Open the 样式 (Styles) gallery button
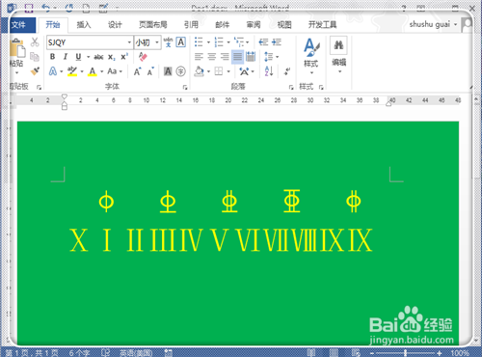This screenshot has height=357, width=482. tap(311, 55)
